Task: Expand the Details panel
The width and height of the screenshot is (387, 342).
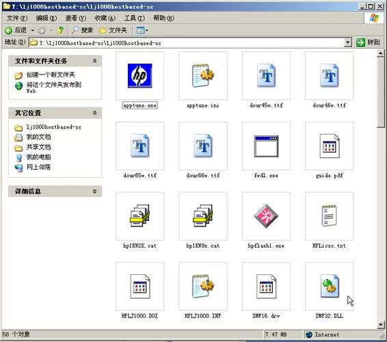Action: (x=94, y=192)
